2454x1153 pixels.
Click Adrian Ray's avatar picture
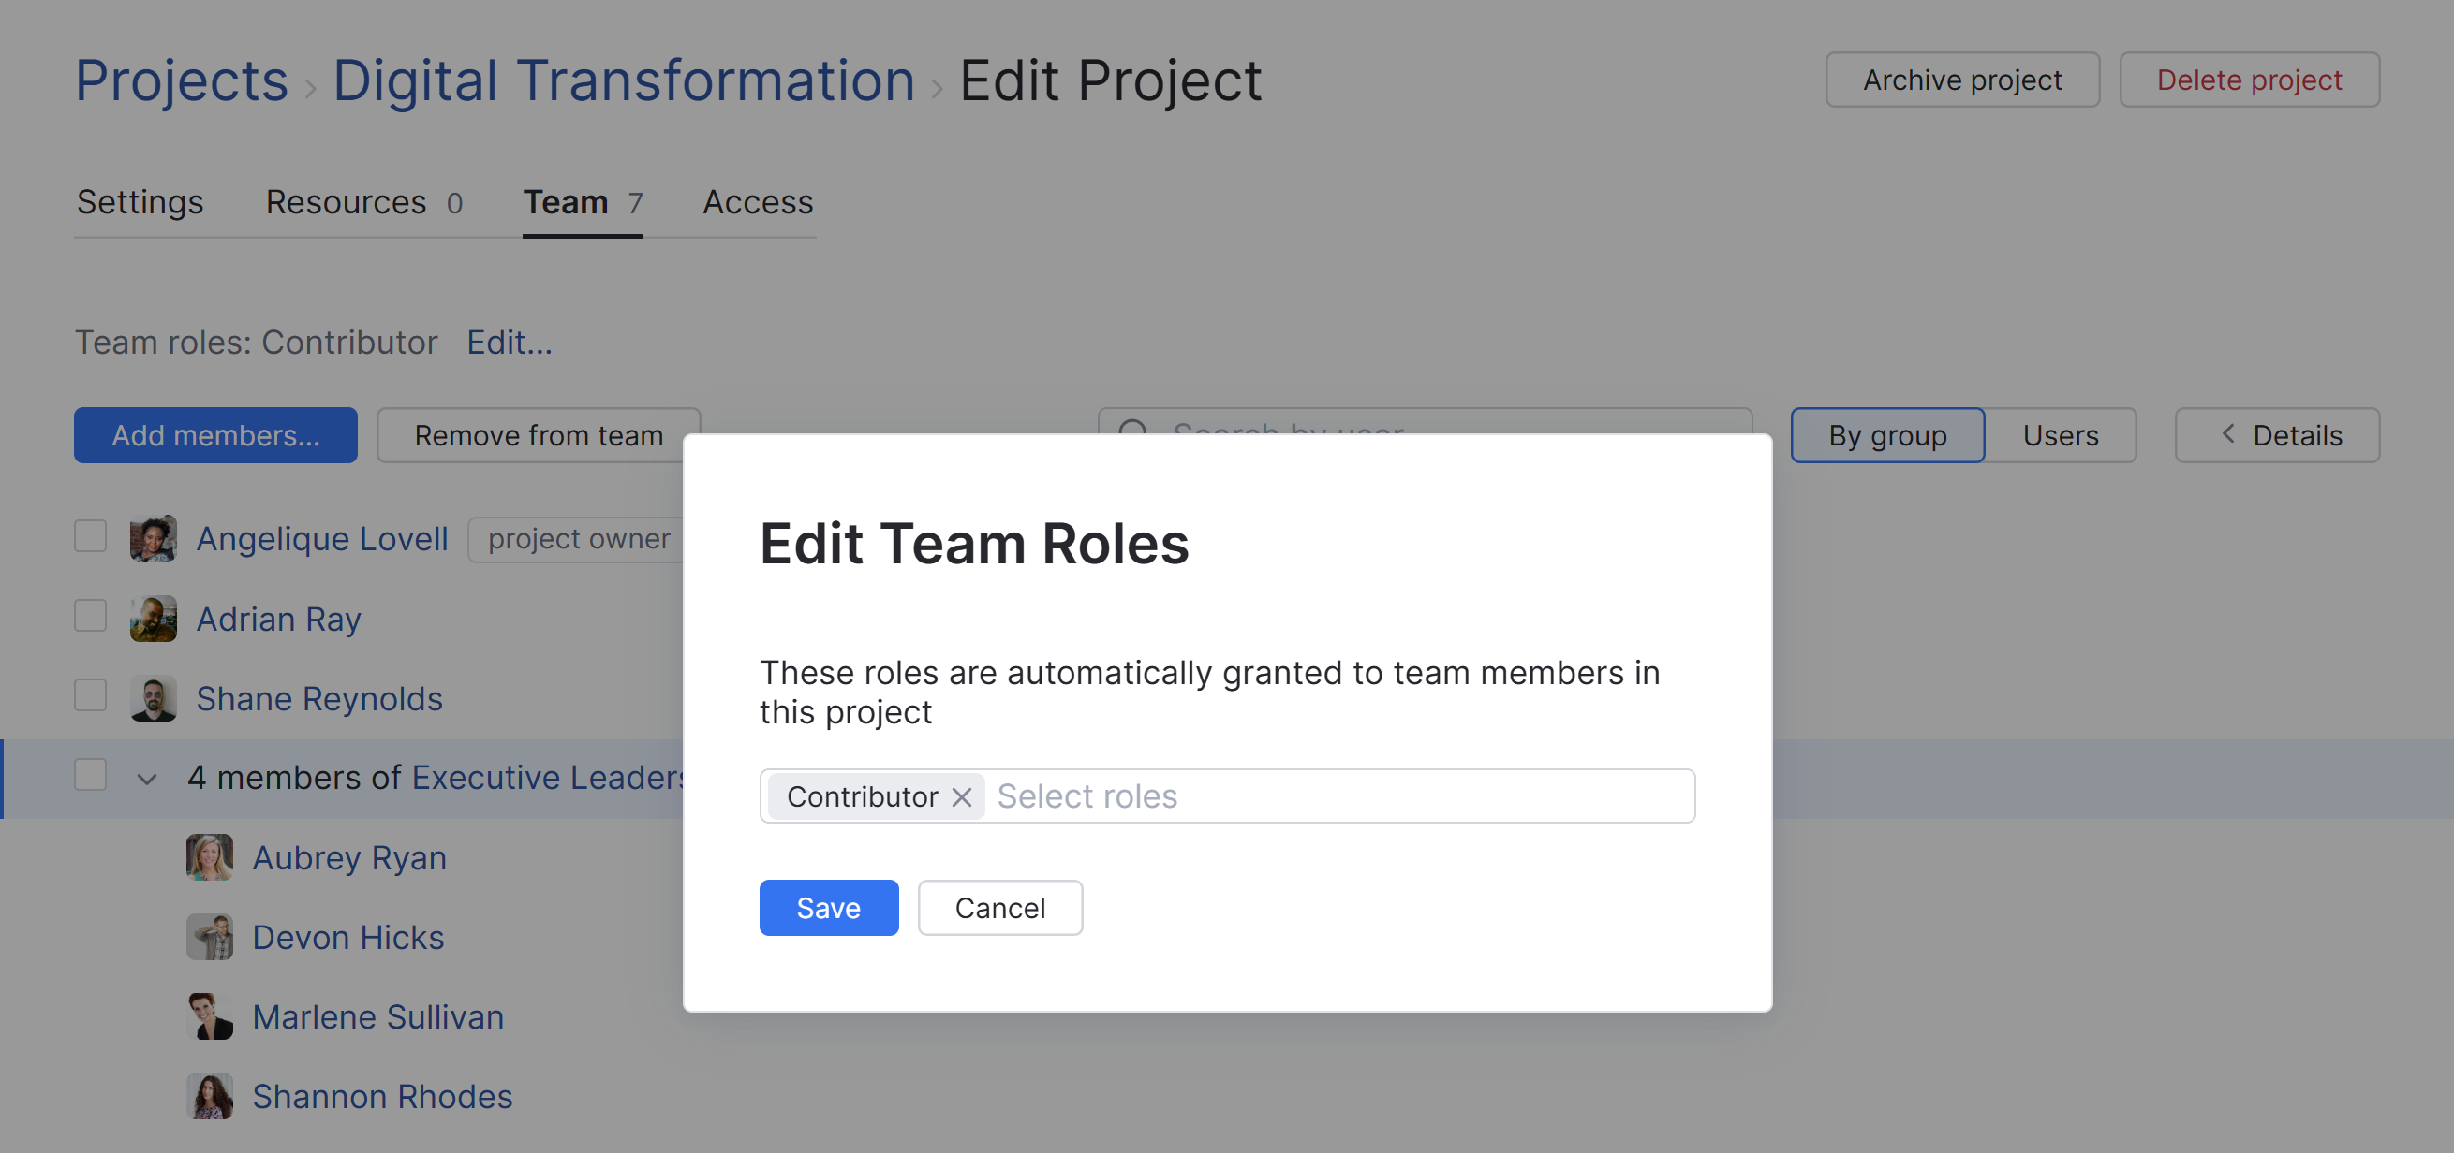154,619
